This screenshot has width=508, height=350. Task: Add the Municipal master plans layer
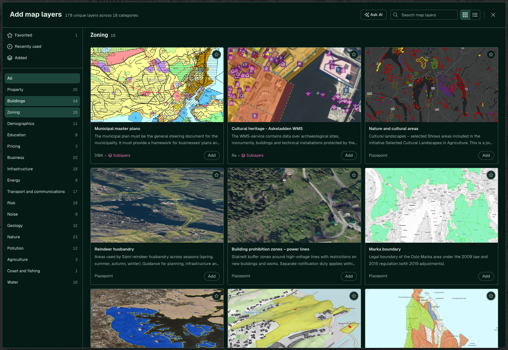coord(212,155)
